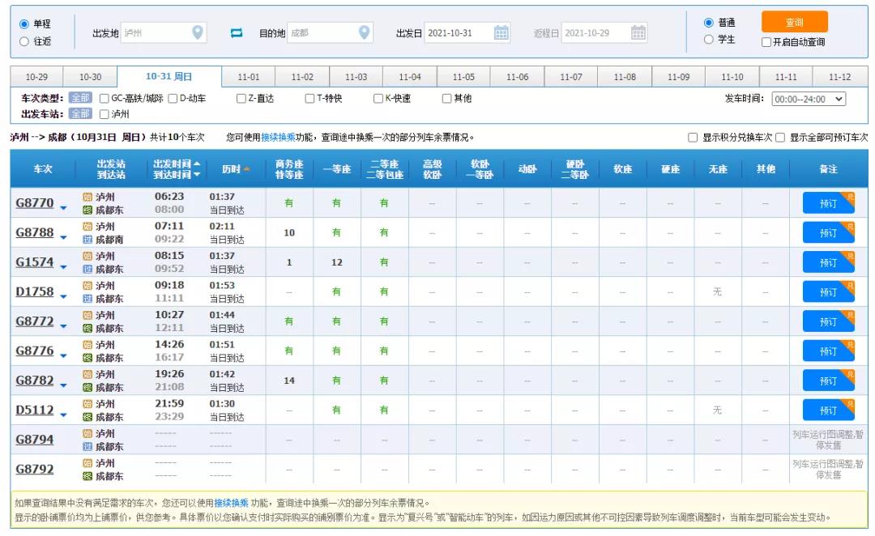Open the departure city location pin picker
This screenshot has width=875, height=536.
pyautogui.click(x=196, y=33)
